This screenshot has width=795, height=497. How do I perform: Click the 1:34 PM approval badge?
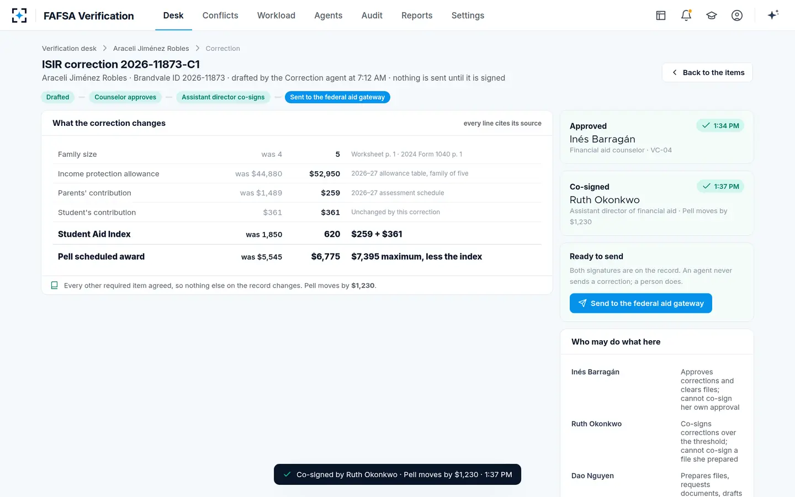720,126
